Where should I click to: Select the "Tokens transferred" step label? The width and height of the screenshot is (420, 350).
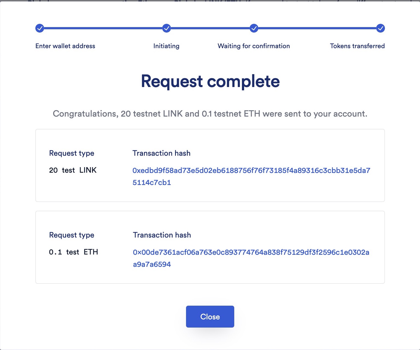(357, 46)
